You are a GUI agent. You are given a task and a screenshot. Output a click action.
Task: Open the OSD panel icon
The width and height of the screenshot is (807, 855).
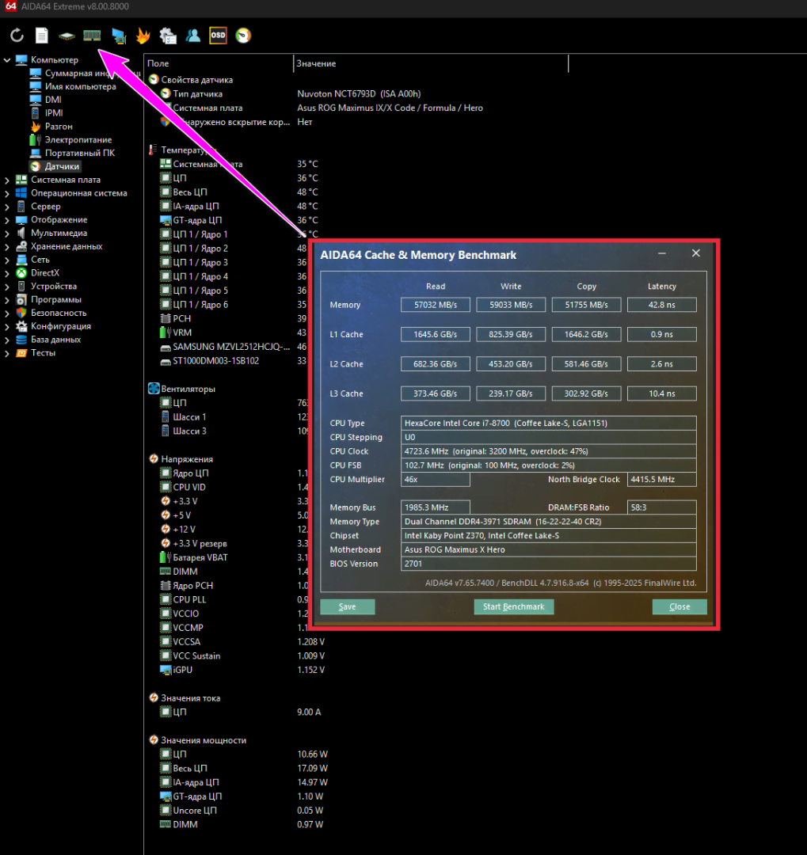click(218, 36)
